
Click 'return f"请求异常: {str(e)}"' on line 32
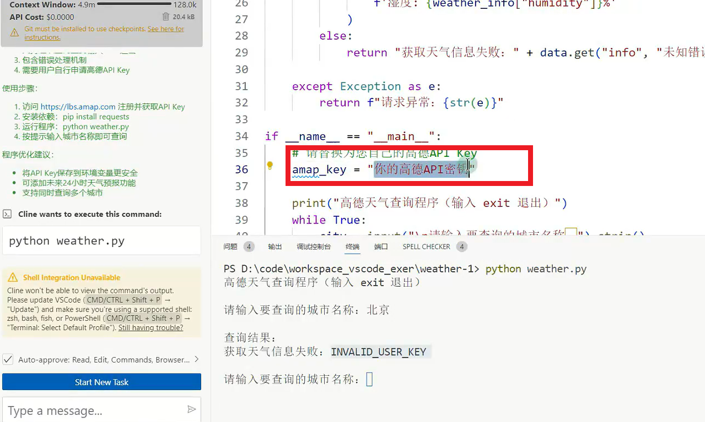click(411, 102)
